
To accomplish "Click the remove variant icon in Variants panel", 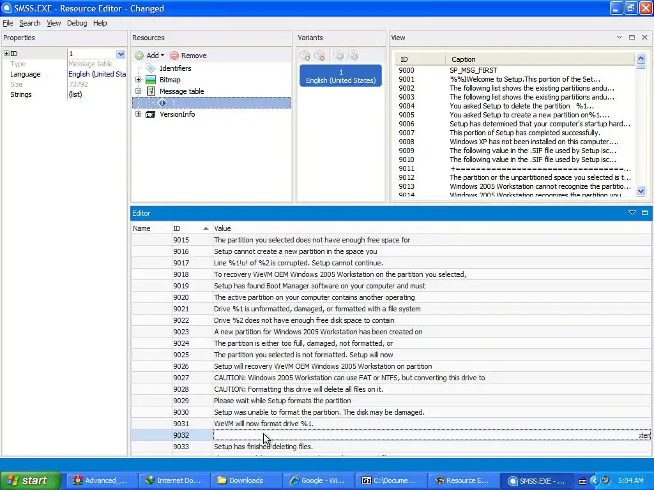I will tap(320, 56).
